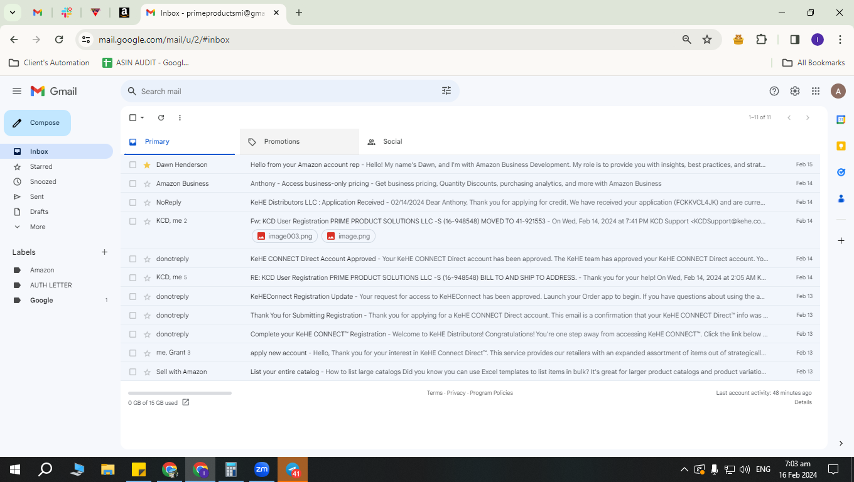Open the account activity Details link
Viewport: 854px width, 482px height.
[x=803, y=402]
